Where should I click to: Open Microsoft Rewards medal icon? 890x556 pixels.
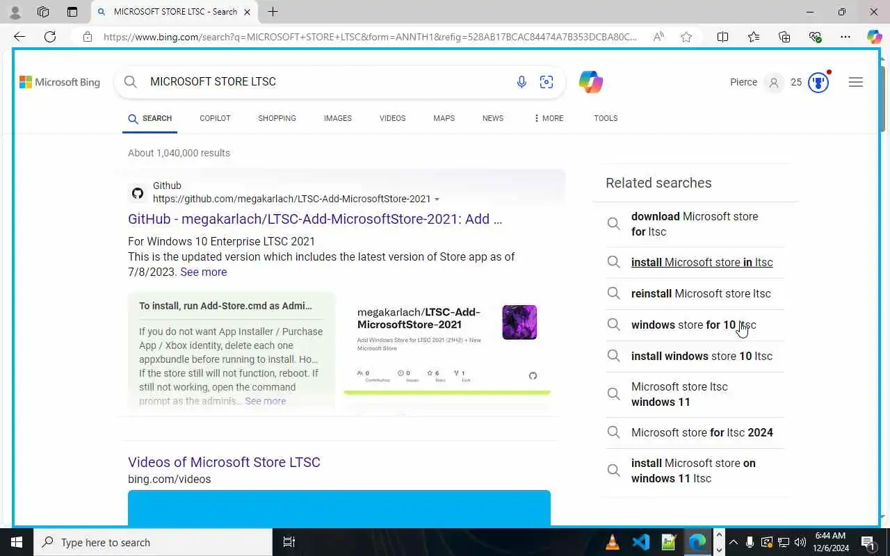(818, 82)
